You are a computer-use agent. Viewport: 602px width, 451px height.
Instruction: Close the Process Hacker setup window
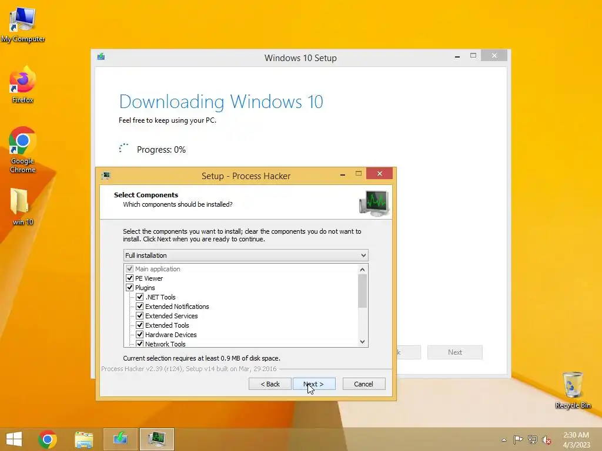pyautogui.click(x=379, y=173)
